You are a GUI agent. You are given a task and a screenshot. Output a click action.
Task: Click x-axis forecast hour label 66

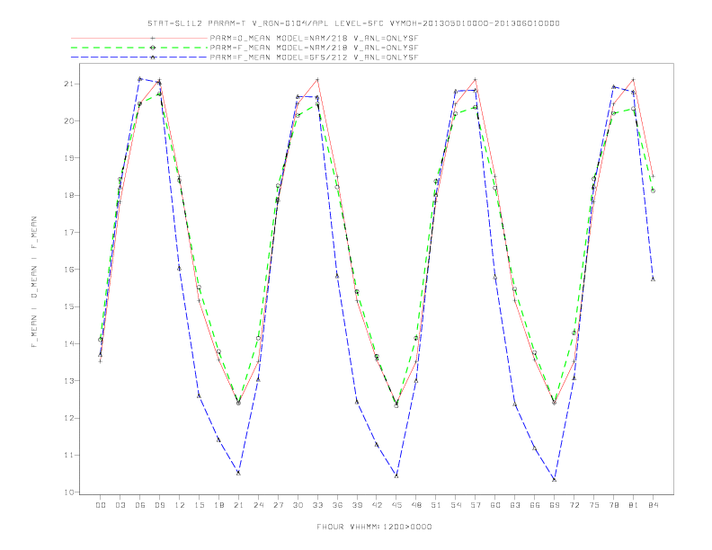pyautogui.click(x=535, y=505)
